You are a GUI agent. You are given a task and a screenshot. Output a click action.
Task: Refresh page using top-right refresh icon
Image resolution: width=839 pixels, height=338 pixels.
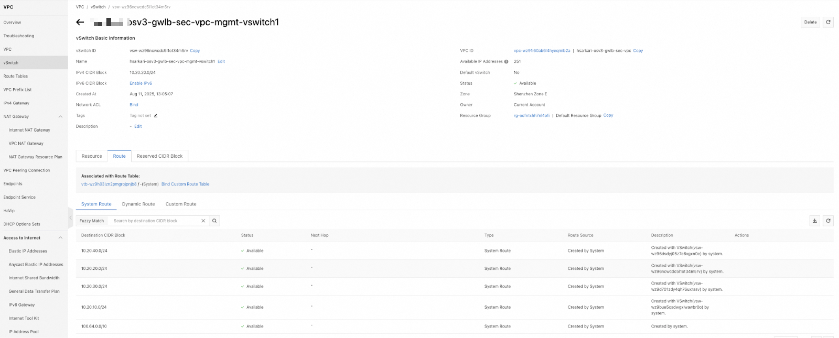coord(828,22)
